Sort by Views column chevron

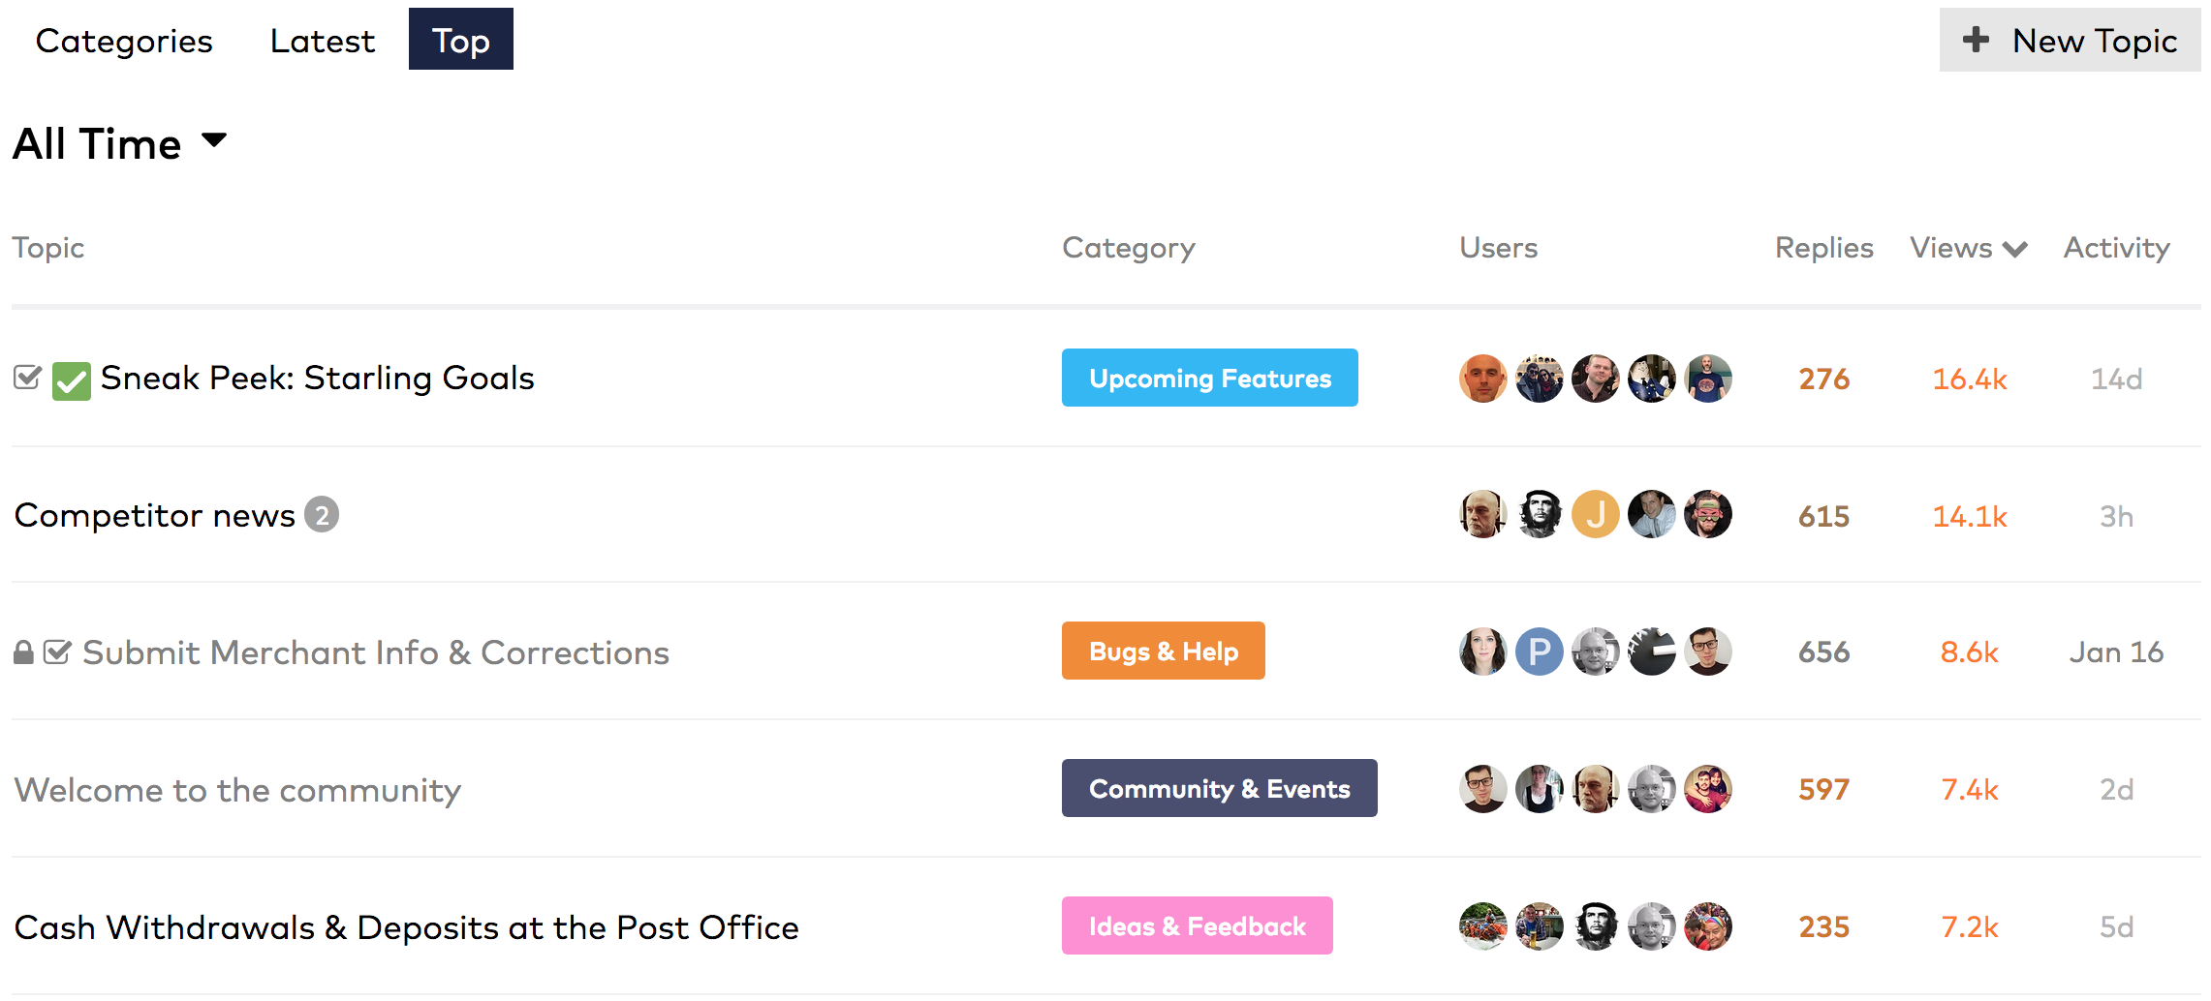(x=2015, y=249)
